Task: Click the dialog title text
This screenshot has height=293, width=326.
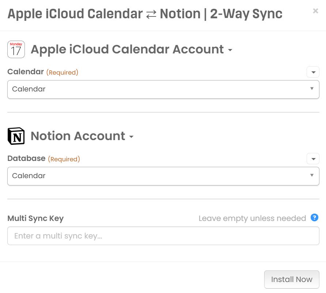Action: pos(145,13)
